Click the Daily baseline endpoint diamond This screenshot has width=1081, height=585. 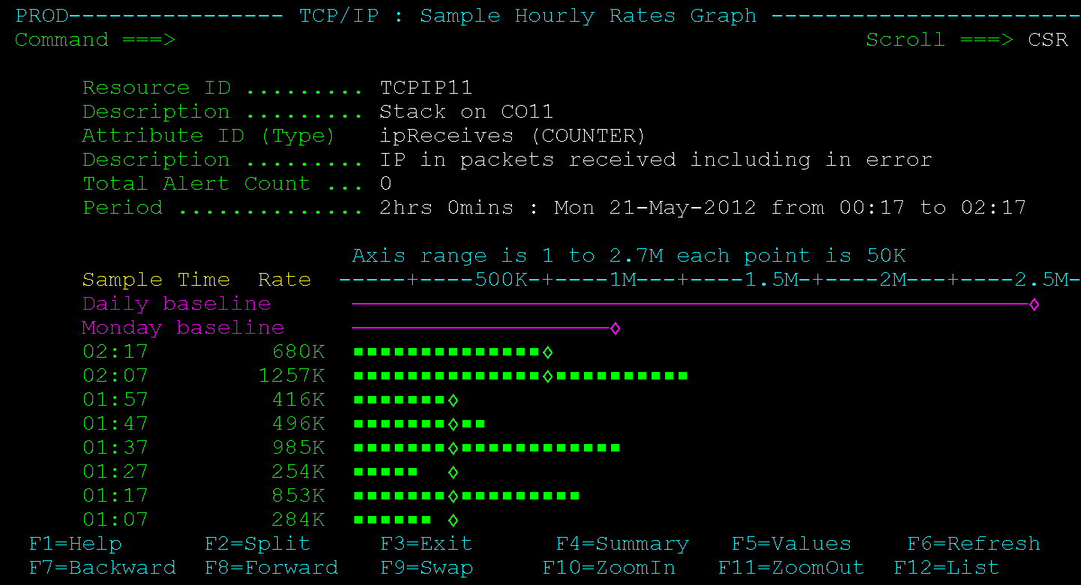pos(1034,304)
